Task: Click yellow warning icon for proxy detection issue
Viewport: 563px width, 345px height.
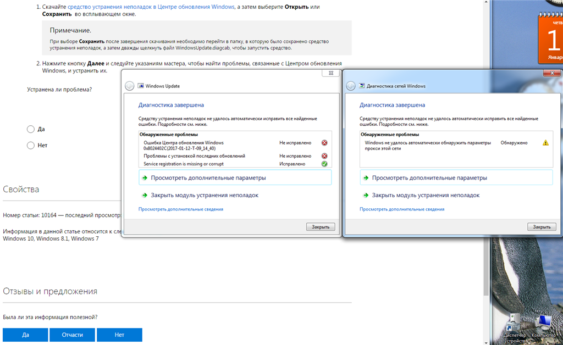Action: (x=545, y=143)
